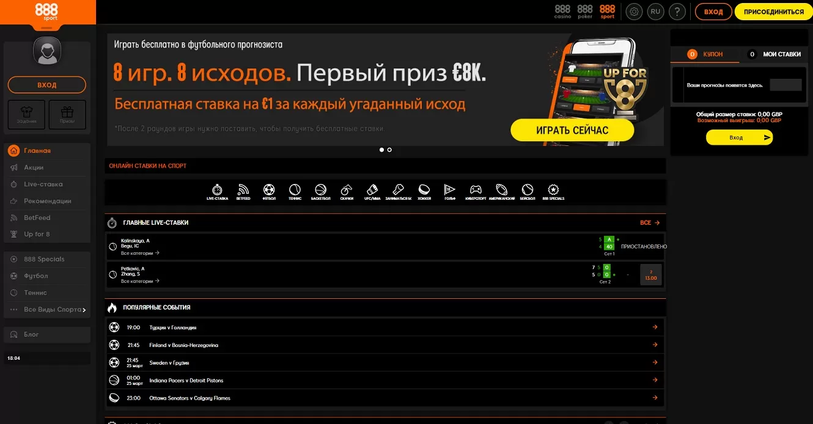The width and height of the screenshot is (813, 424).
Task: Open the Теннис sport icon
Action: (x=295, y=191)
